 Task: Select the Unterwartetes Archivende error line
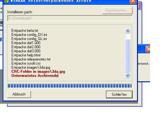(35, 76)
